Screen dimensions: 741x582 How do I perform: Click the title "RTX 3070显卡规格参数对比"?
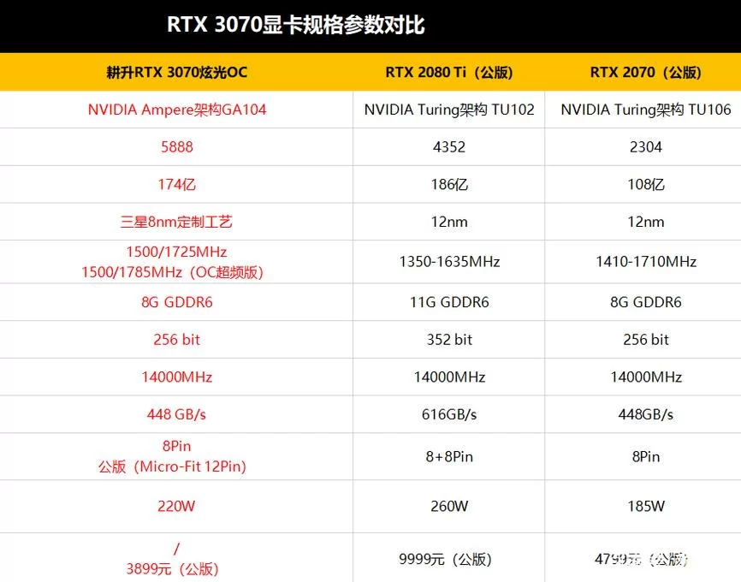pos(296,25)
